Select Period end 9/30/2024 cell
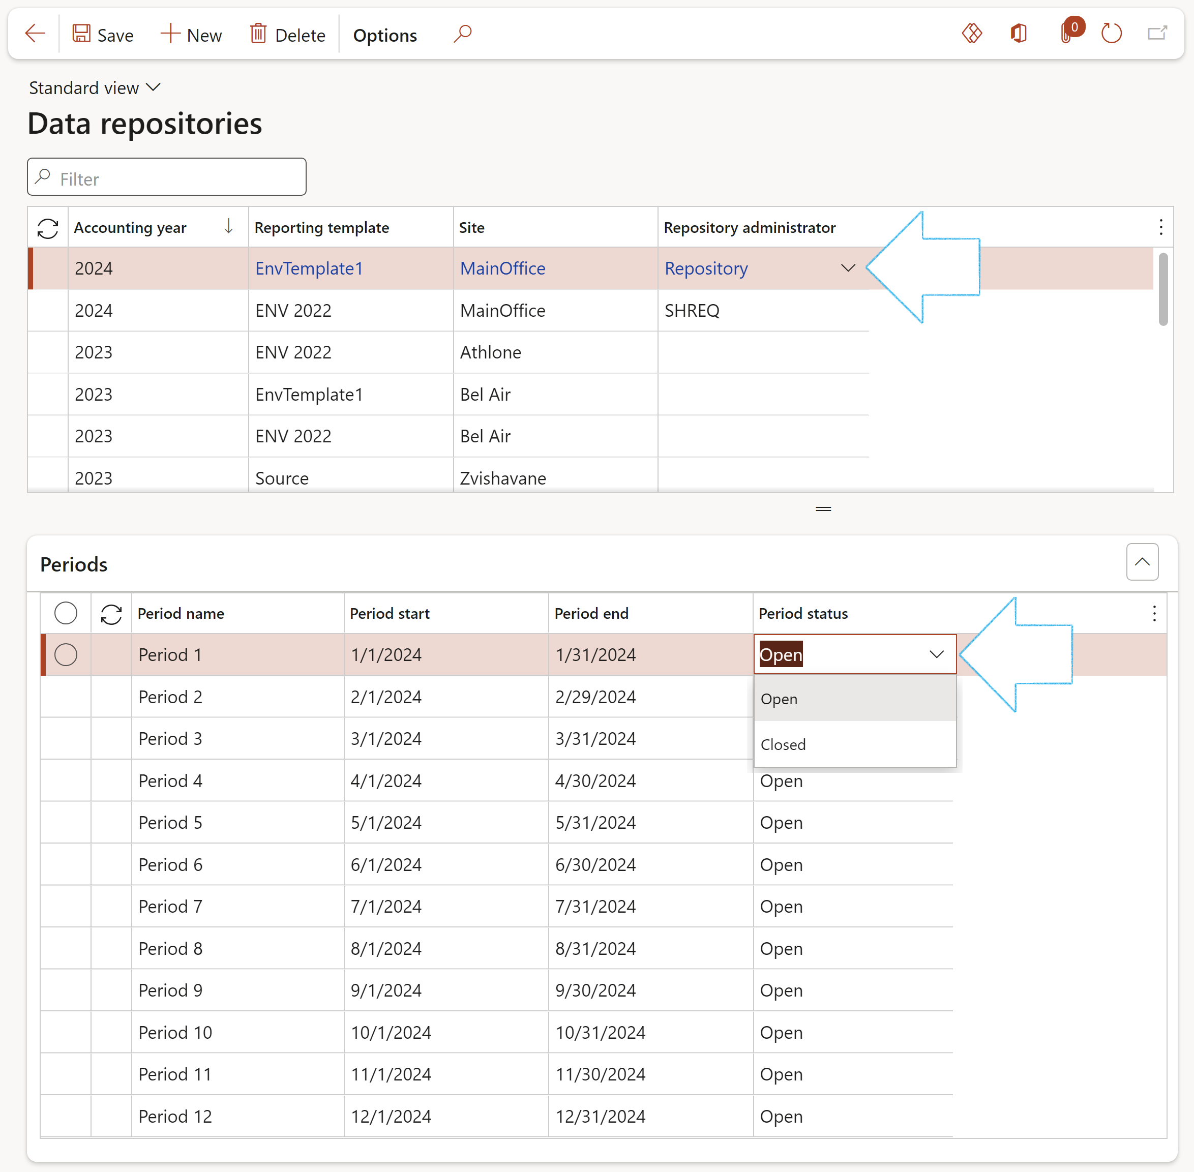This screenshot has width=1194, height=1172. pyautogui.click(x=650, y=990)
